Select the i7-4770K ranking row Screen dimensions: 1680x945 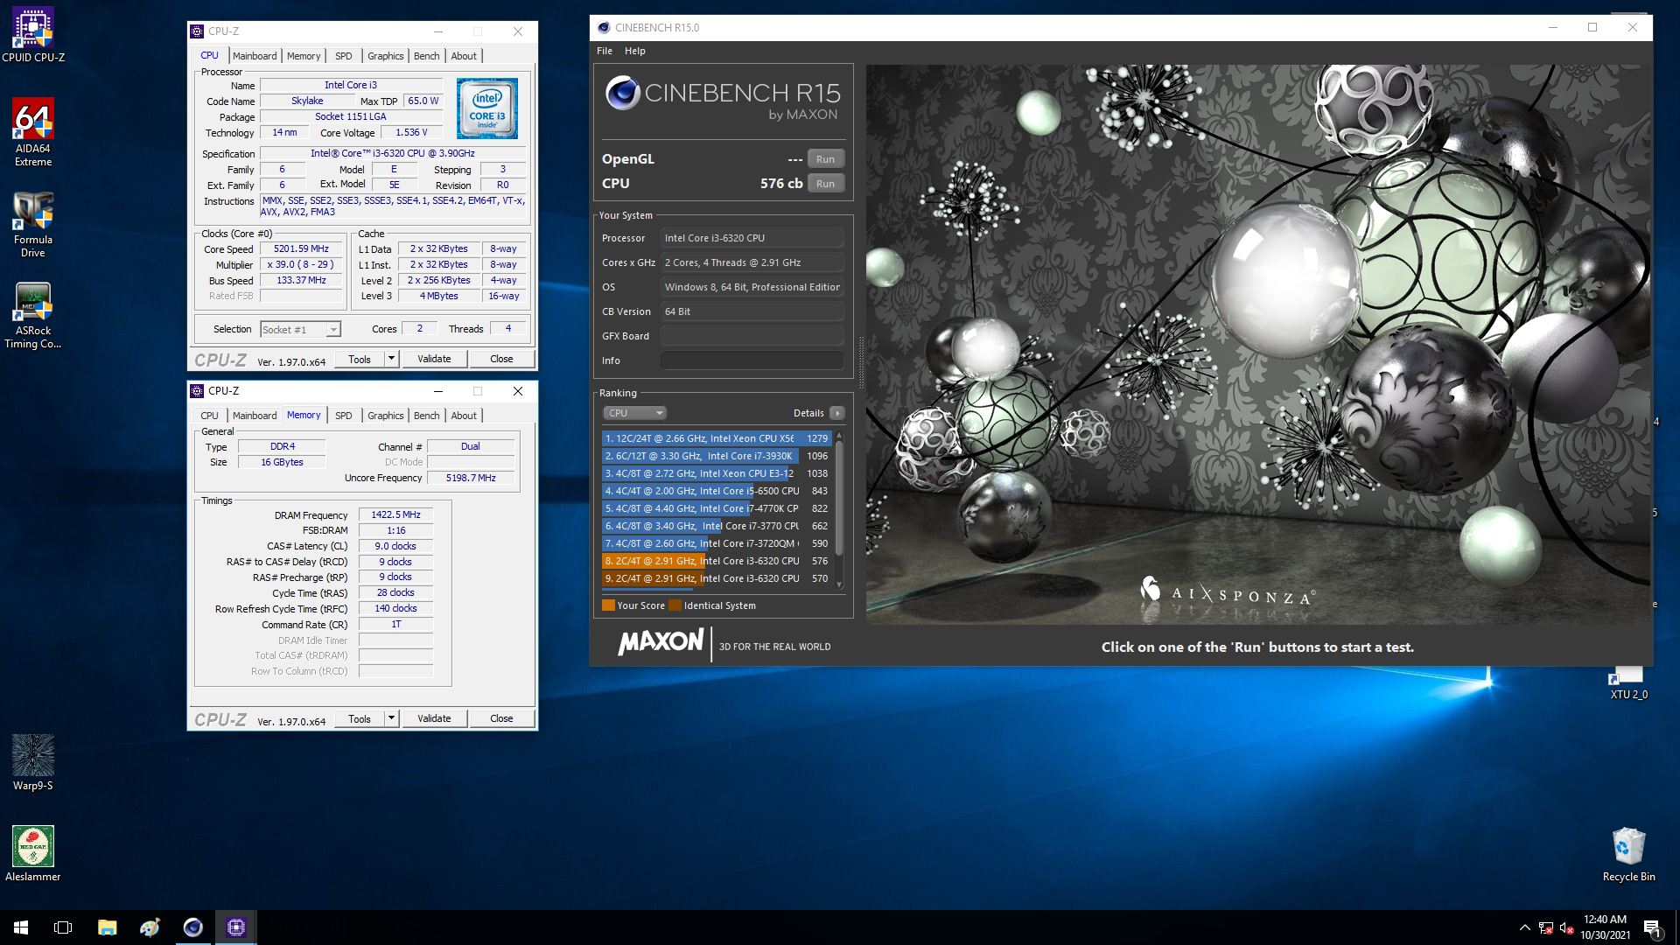click(717, 508)
